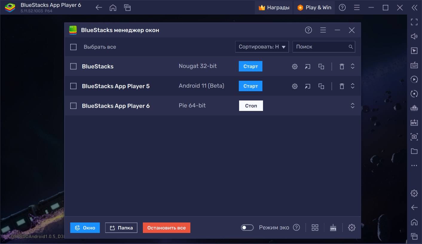Create desktop shortcut for BlueStacks Nougat instance
The width and height of the screenshot is (422, 244).
click(308, 66)
